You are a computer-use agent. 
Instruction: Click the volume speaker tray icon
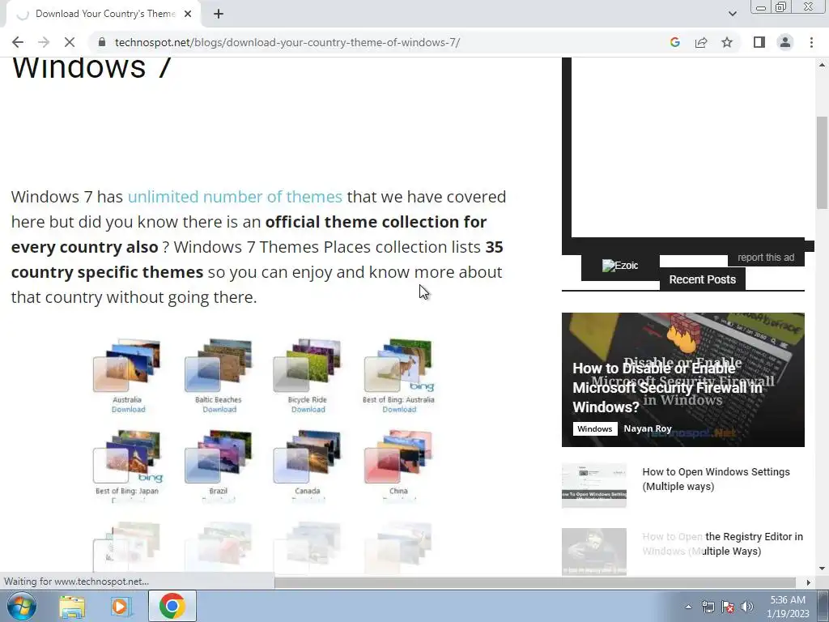point(746,607)
